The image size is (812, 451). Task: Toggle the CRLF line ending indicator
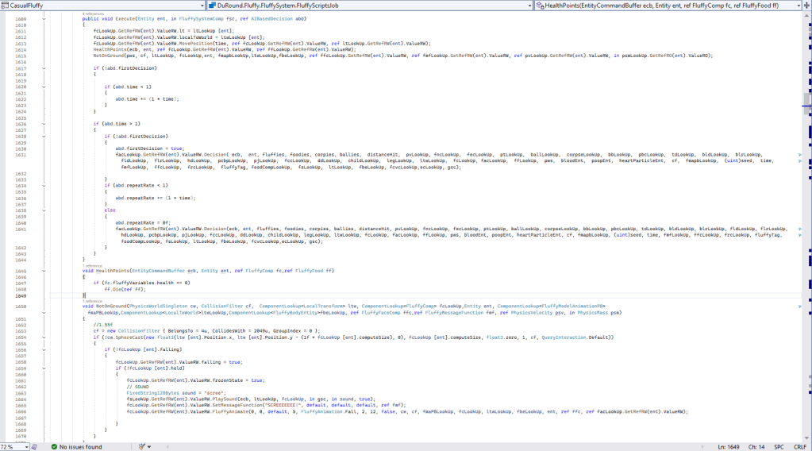pyautogui.click(x=799, y=446)
